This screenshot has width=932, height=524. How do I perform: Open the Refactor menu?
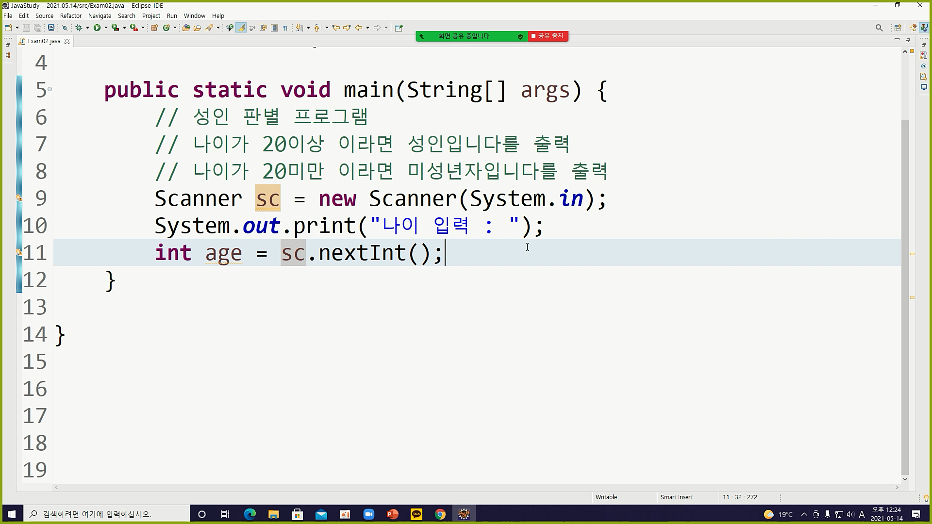pos(70,16)
